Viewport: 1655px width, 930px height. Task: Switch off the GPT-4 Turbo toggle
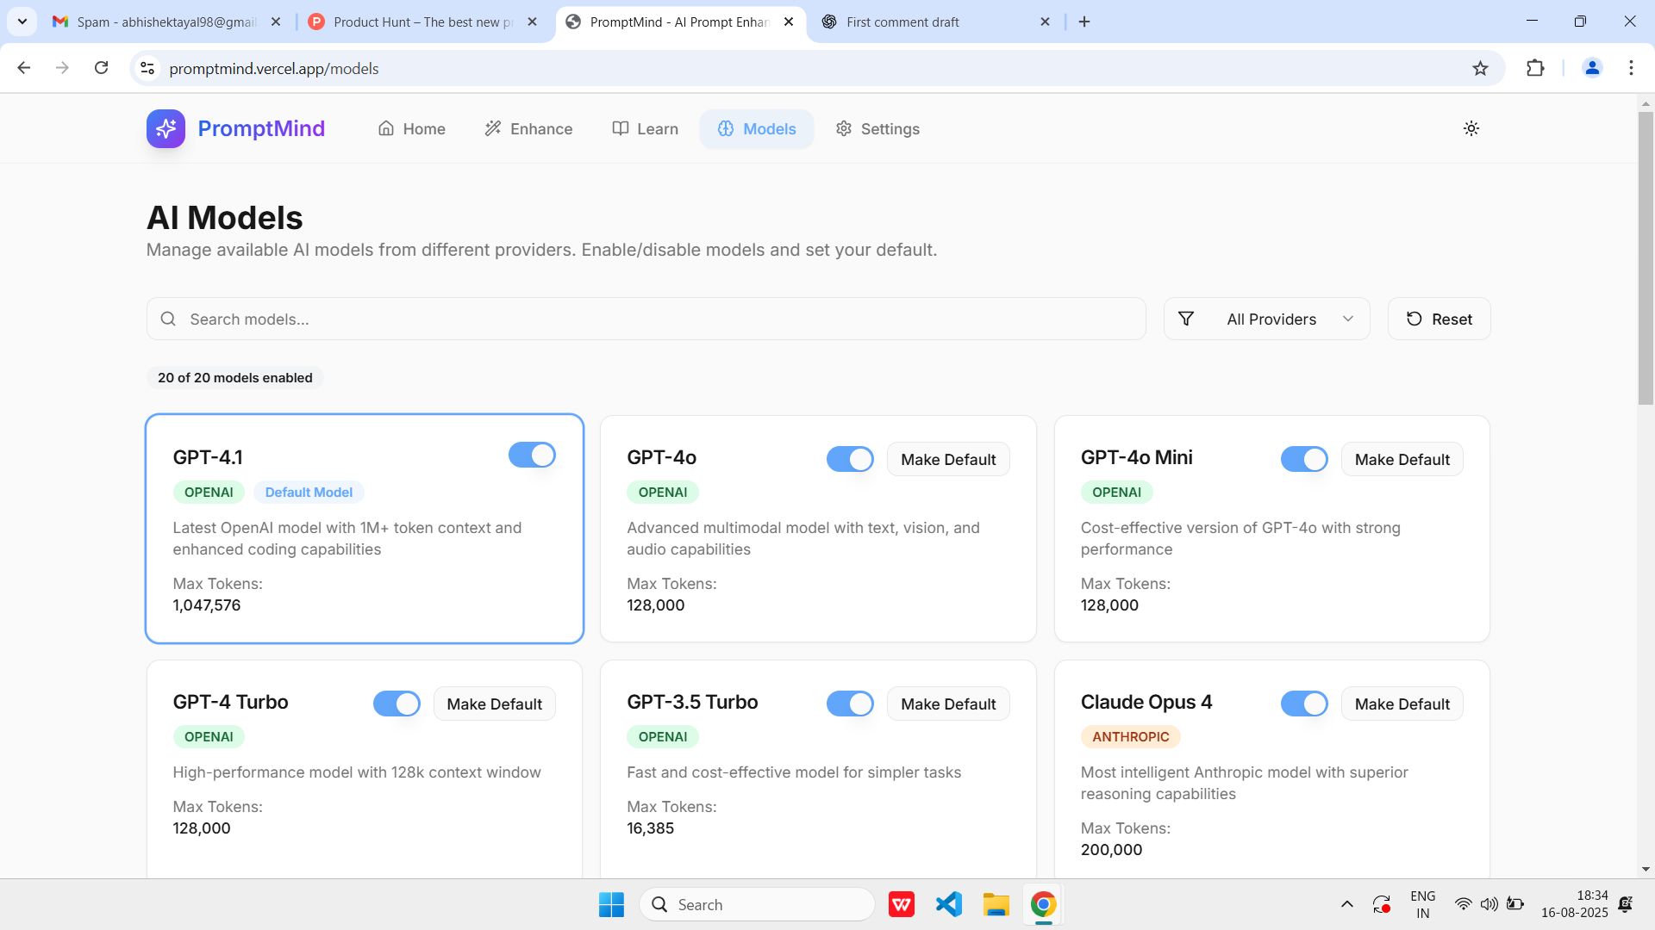coord(397,704)
